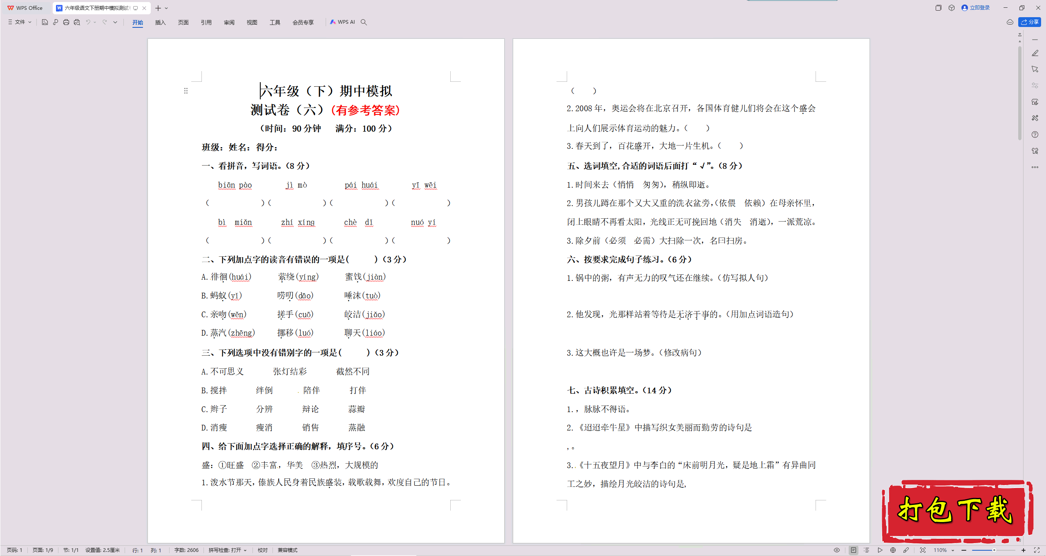This screenshot has height=556, width=1046.
Task: Toggle spell check setting in status bar
Action: coord(228,550)
